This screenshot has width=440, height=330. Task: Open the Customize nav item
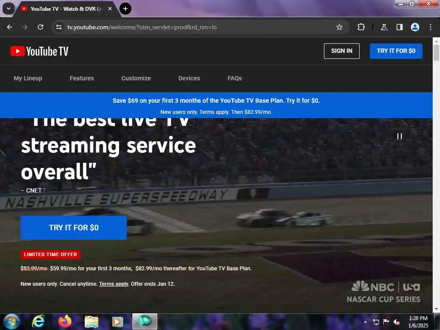click(136, 78)
